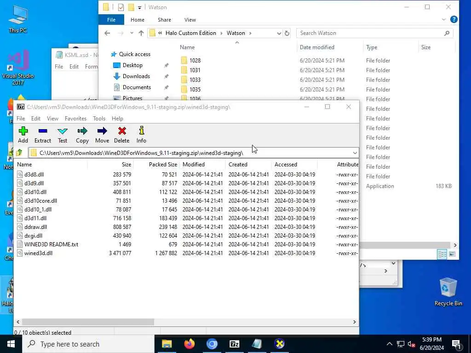Viewport: 471px width, 353px height.
Task: Click the Explorer refresh button
Action: tap(287, 33)
